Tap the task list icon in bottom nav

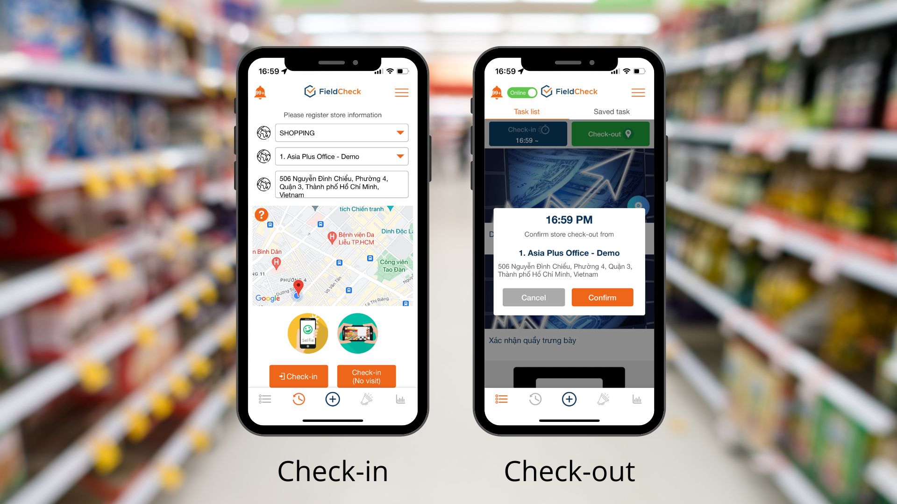[502, 399]
